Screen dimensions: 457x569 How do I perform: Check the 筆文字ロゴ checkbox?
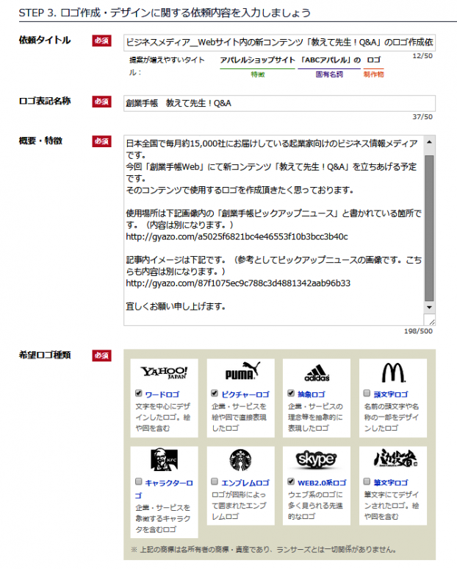click(x=367, y=481)
